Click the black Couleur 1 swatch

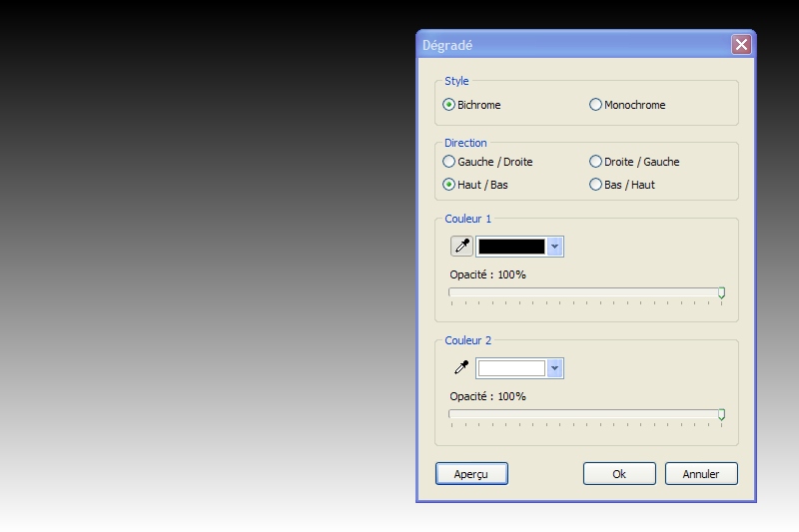click(511, 247)
